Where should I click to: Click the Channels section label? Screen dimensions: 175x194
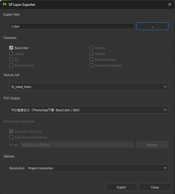(10, 38)
